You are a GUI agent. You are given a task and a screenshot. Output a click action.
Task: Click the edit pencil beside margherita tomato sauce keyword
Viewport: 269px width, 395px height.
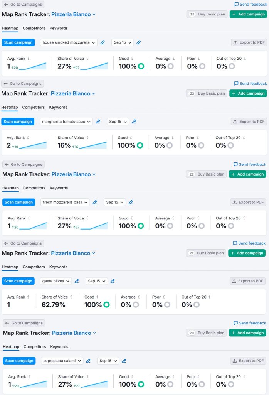coord(98,122)
